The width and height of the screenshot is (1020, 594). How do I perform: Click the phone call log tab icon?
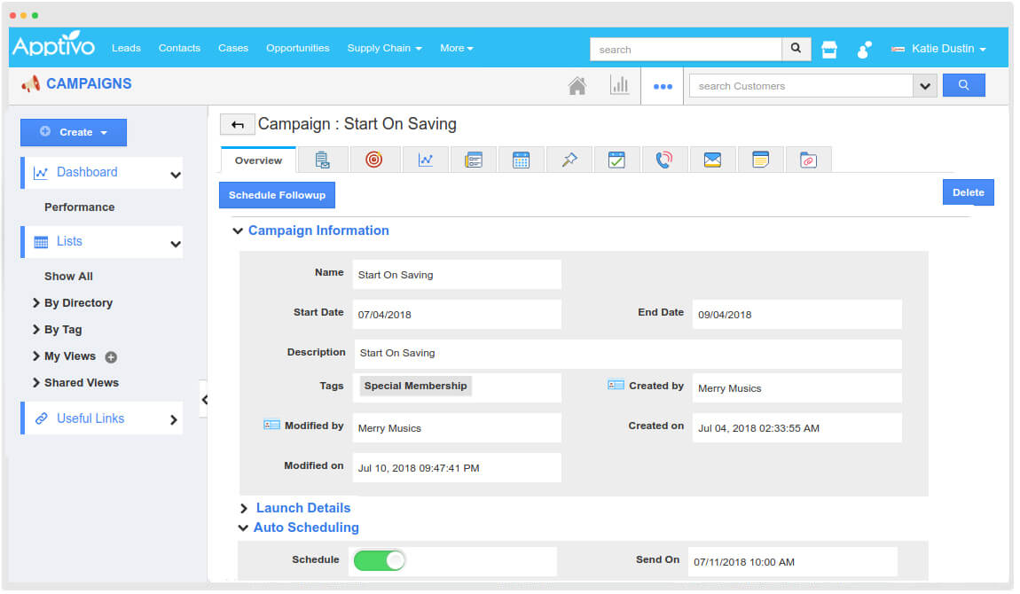pyautogui.click(x=665, y=159)
